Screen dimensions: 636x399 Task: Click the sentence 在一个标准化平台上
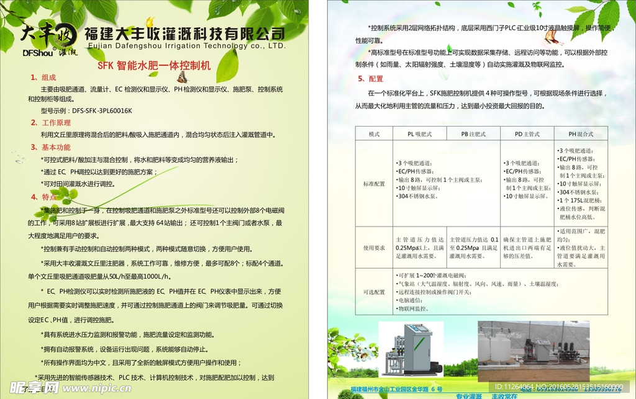coord(488,93)
